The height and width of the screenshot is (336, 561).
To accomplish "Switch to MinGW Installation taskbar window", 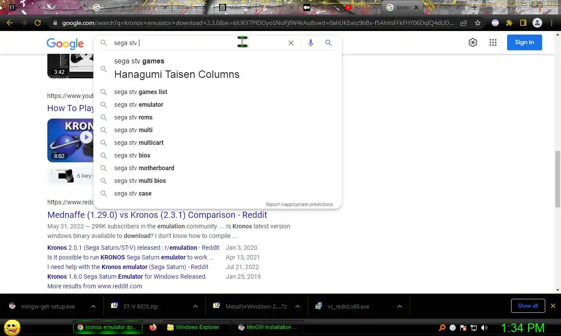I will (268, 327).
